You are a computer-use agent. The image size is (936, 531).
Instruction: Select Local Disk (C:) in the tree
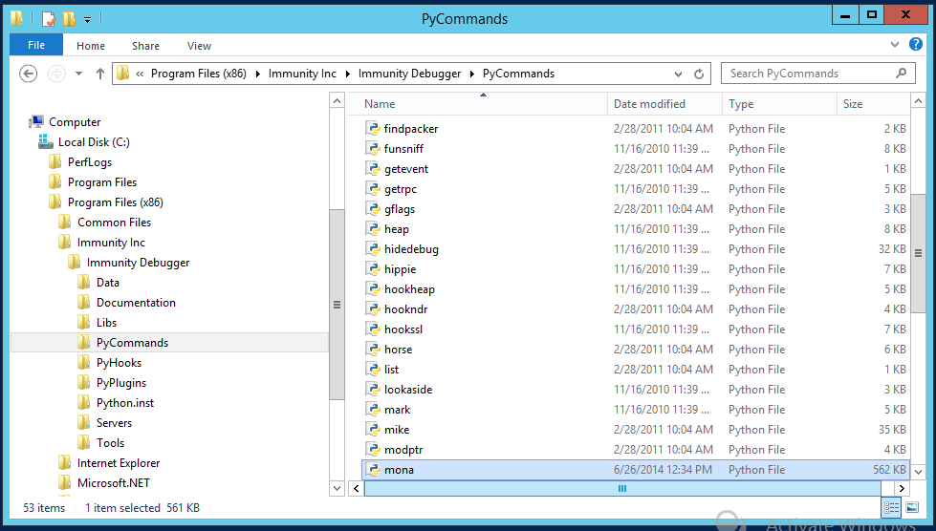pos(94,142)
